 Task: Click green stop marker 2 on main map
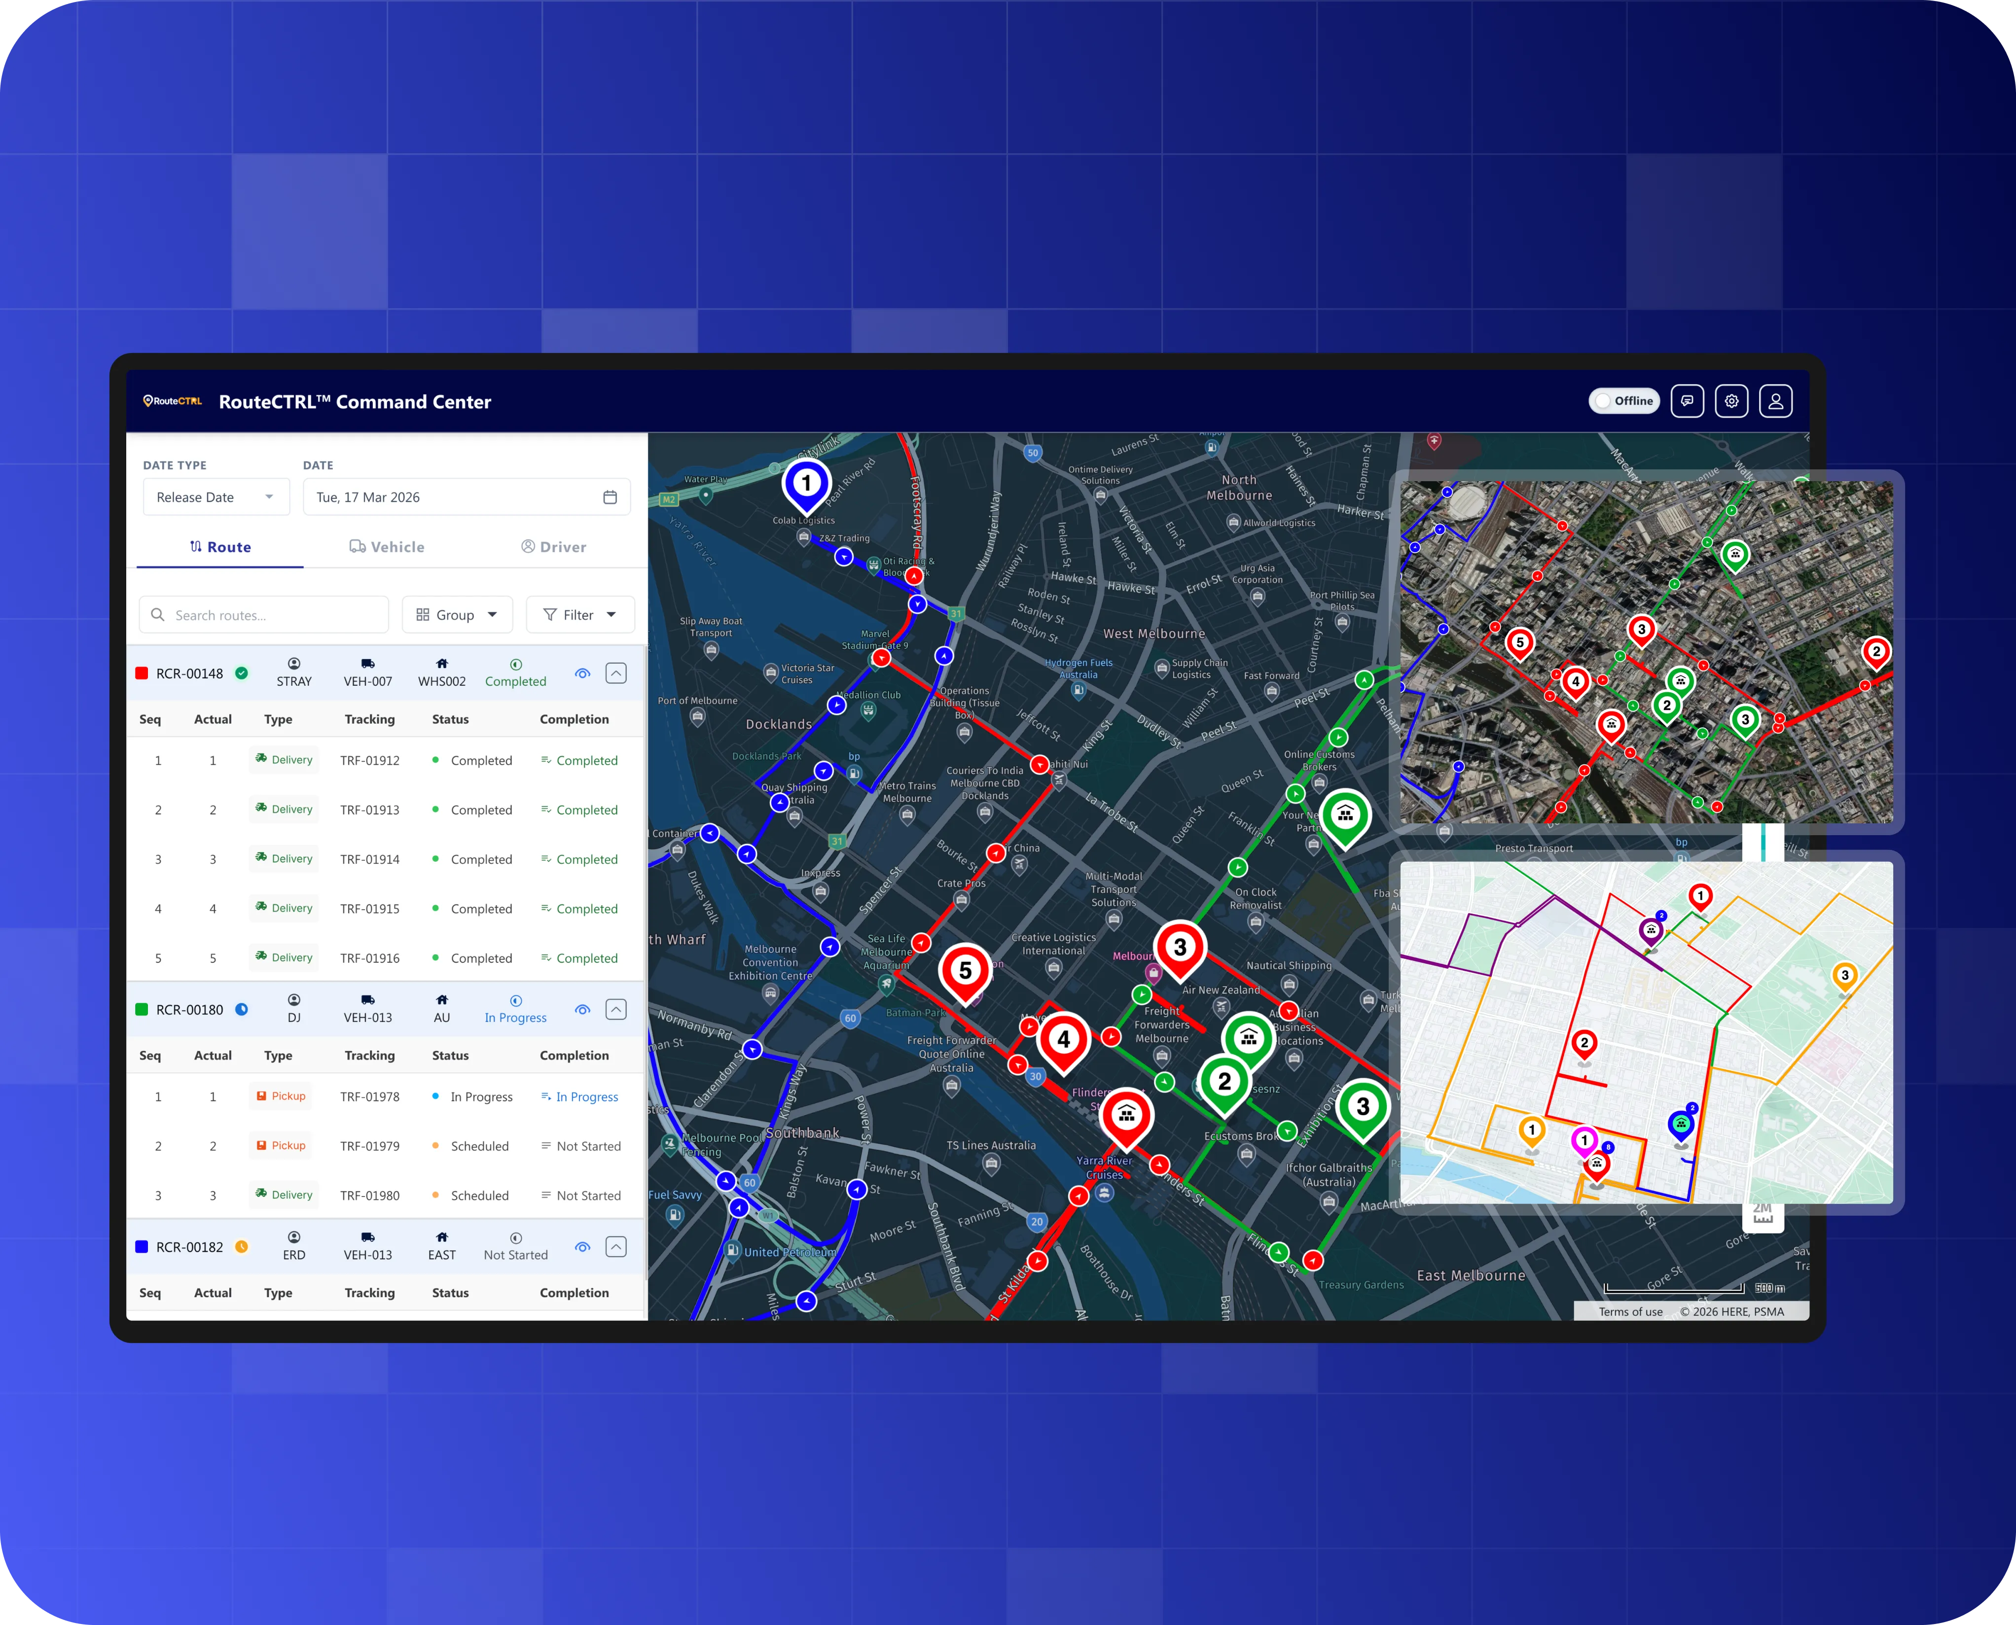(1224, 1084)
